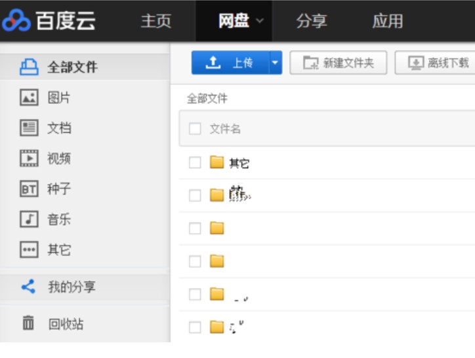Select the 图片 pictures icon

coord(29,98)
